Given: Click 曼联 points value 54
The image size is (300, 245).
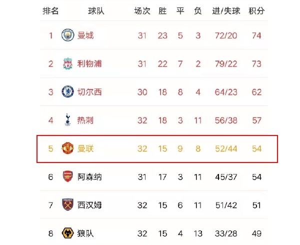Looking at the screenshot, I should coord(256,148).
